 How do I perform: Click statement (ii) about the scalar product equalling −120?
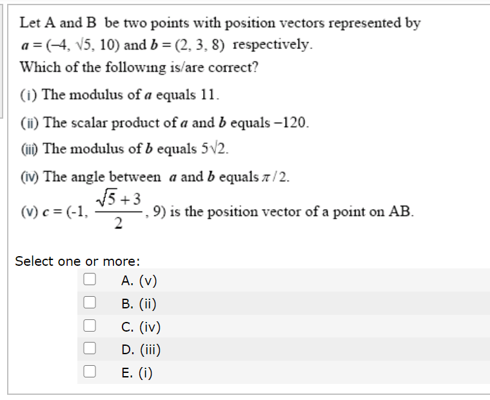click(164, 123)
